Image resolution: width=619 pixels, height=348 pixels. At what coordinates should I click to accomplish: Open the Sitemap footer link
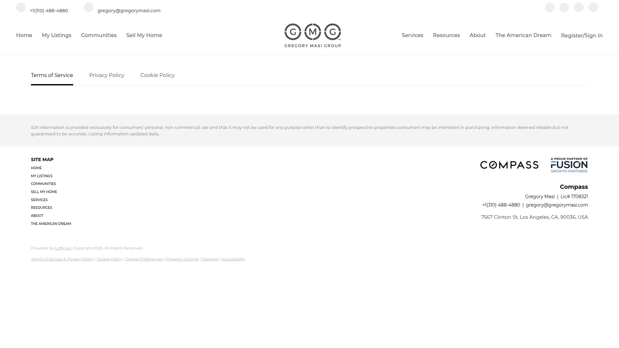click(210, 259)
